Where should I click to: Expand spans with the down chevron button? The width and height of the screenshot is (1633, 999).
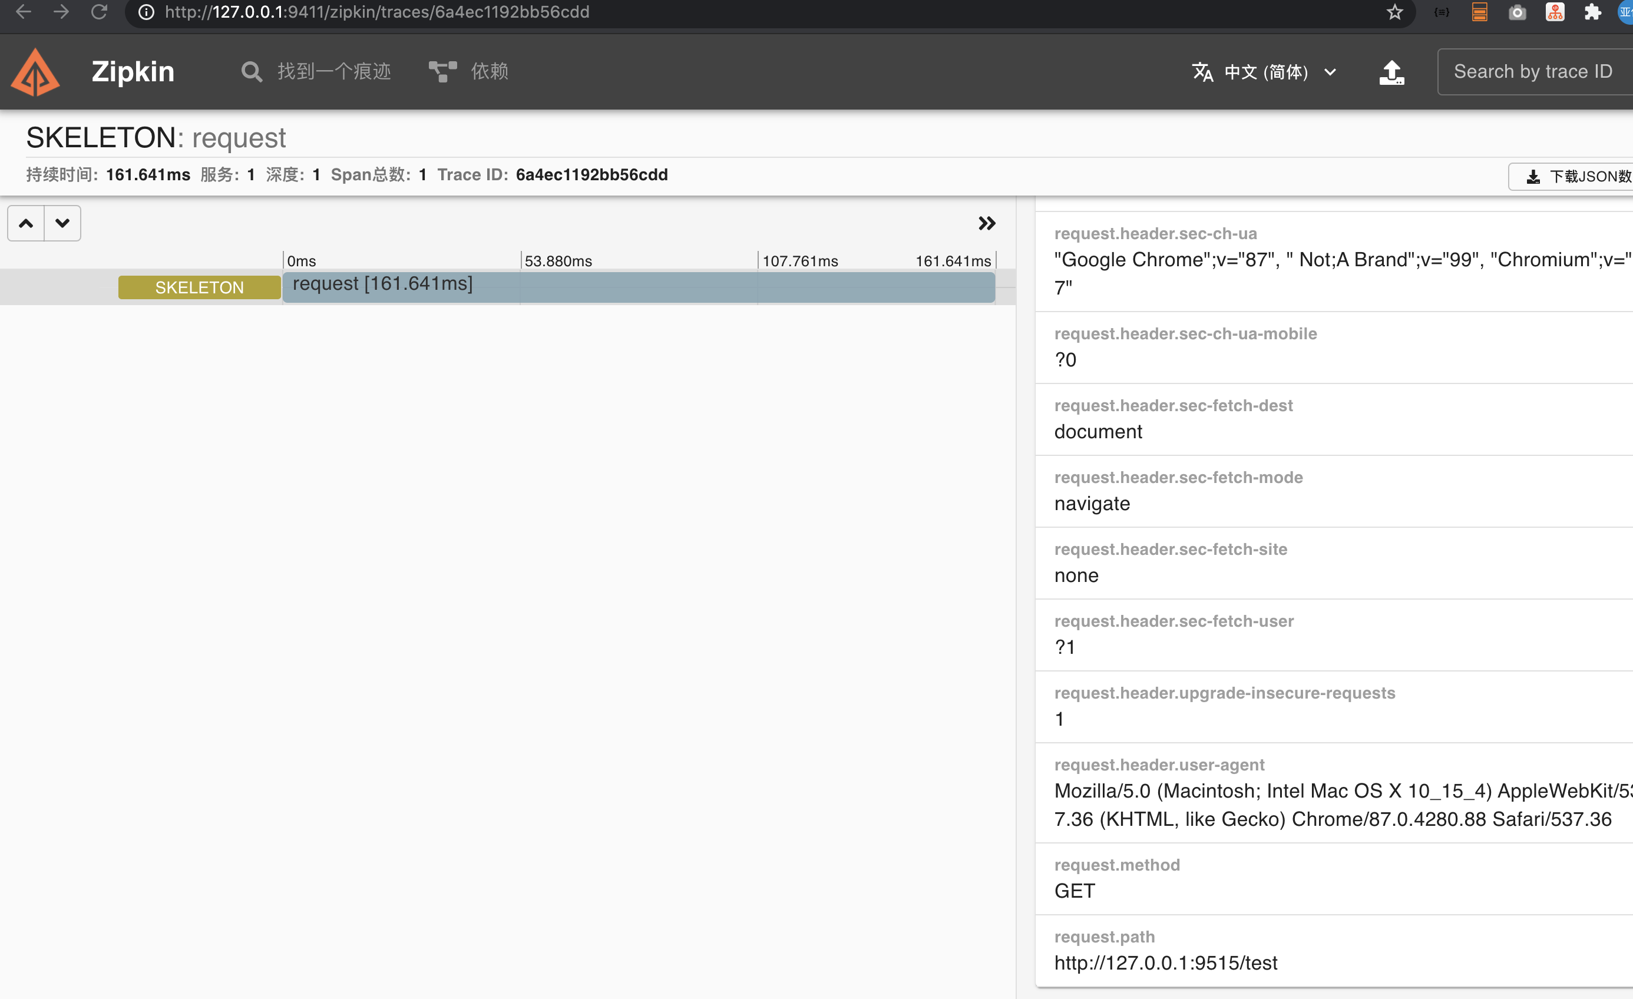click(x=62, y=223)
